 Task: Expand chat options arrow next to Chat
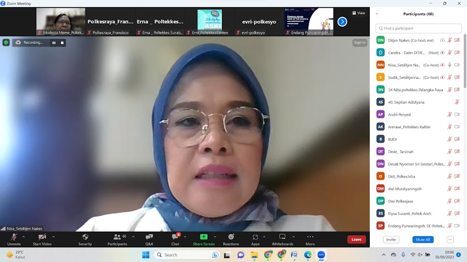[x=185, y=237]
